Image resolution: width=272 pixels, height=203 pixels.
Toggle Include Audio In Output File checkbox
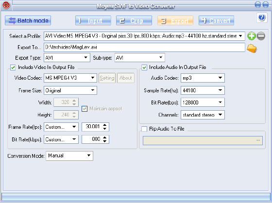(x=144, y=68)
